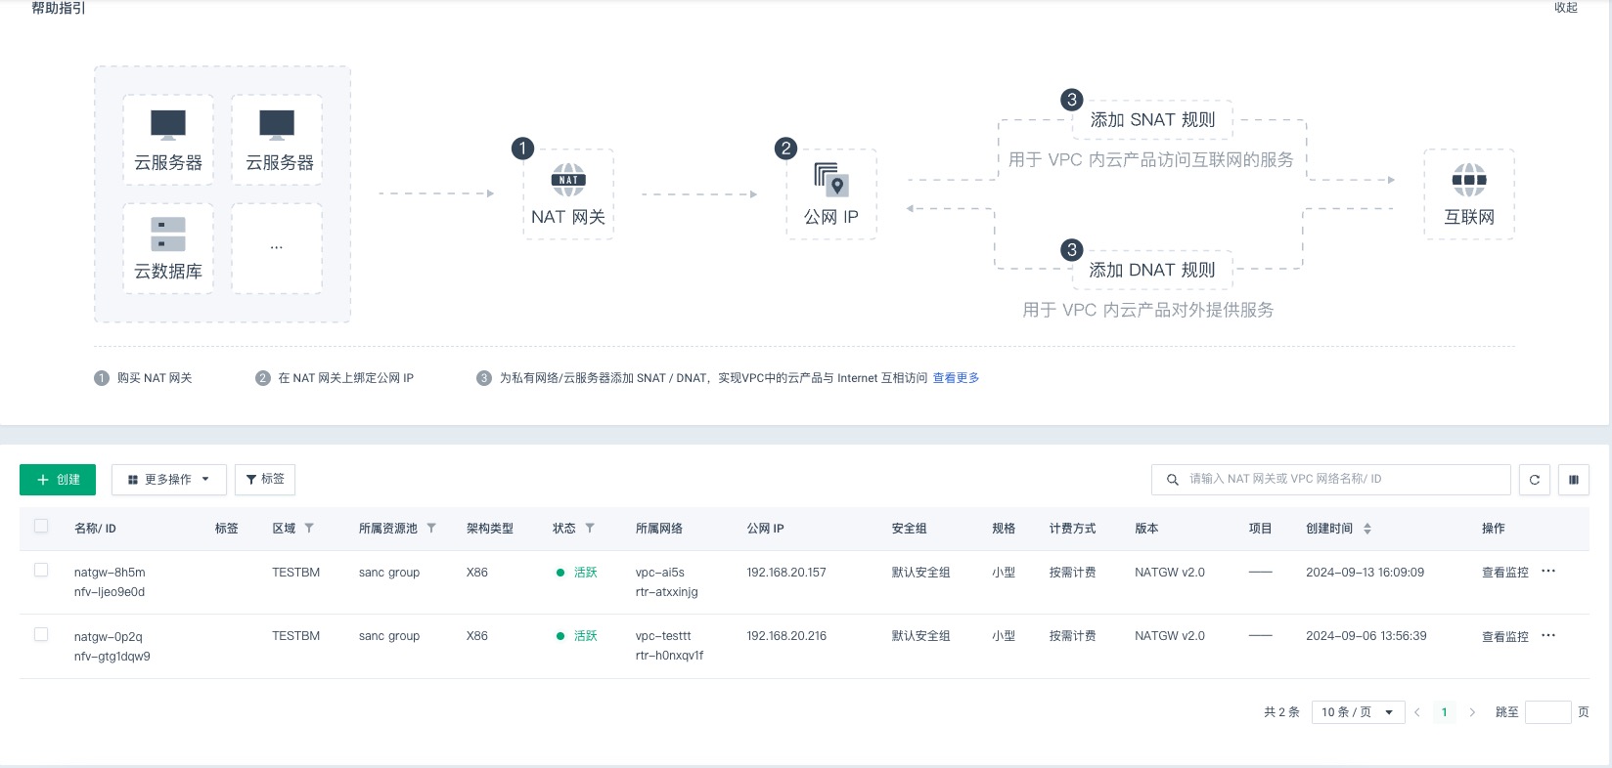
Task: Click the public IP icon in diagram
Action: [x=830, y=180]
